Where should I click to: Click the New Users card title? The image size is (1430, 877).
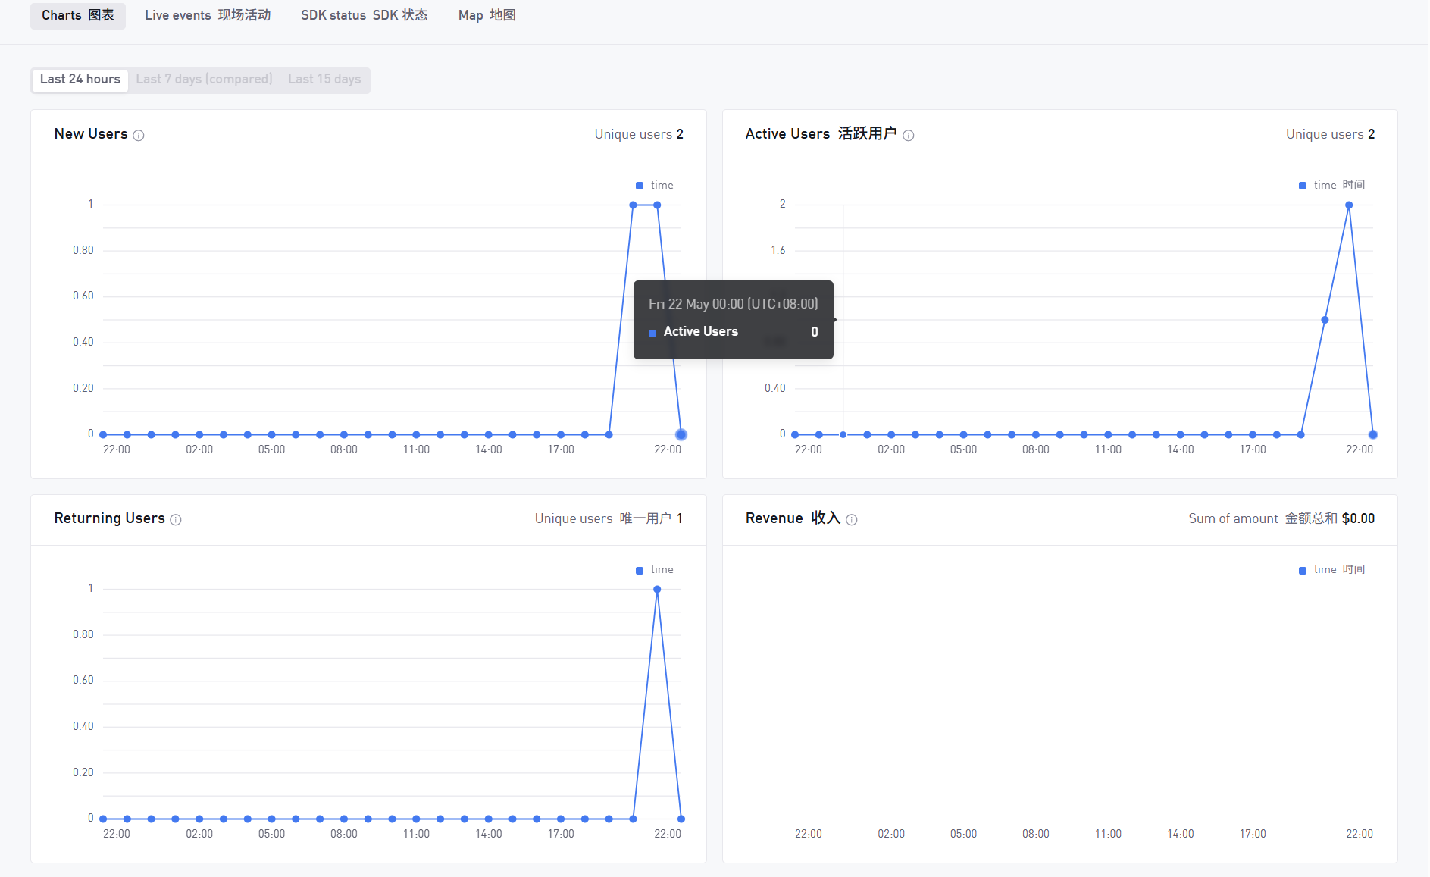[91, 134]
